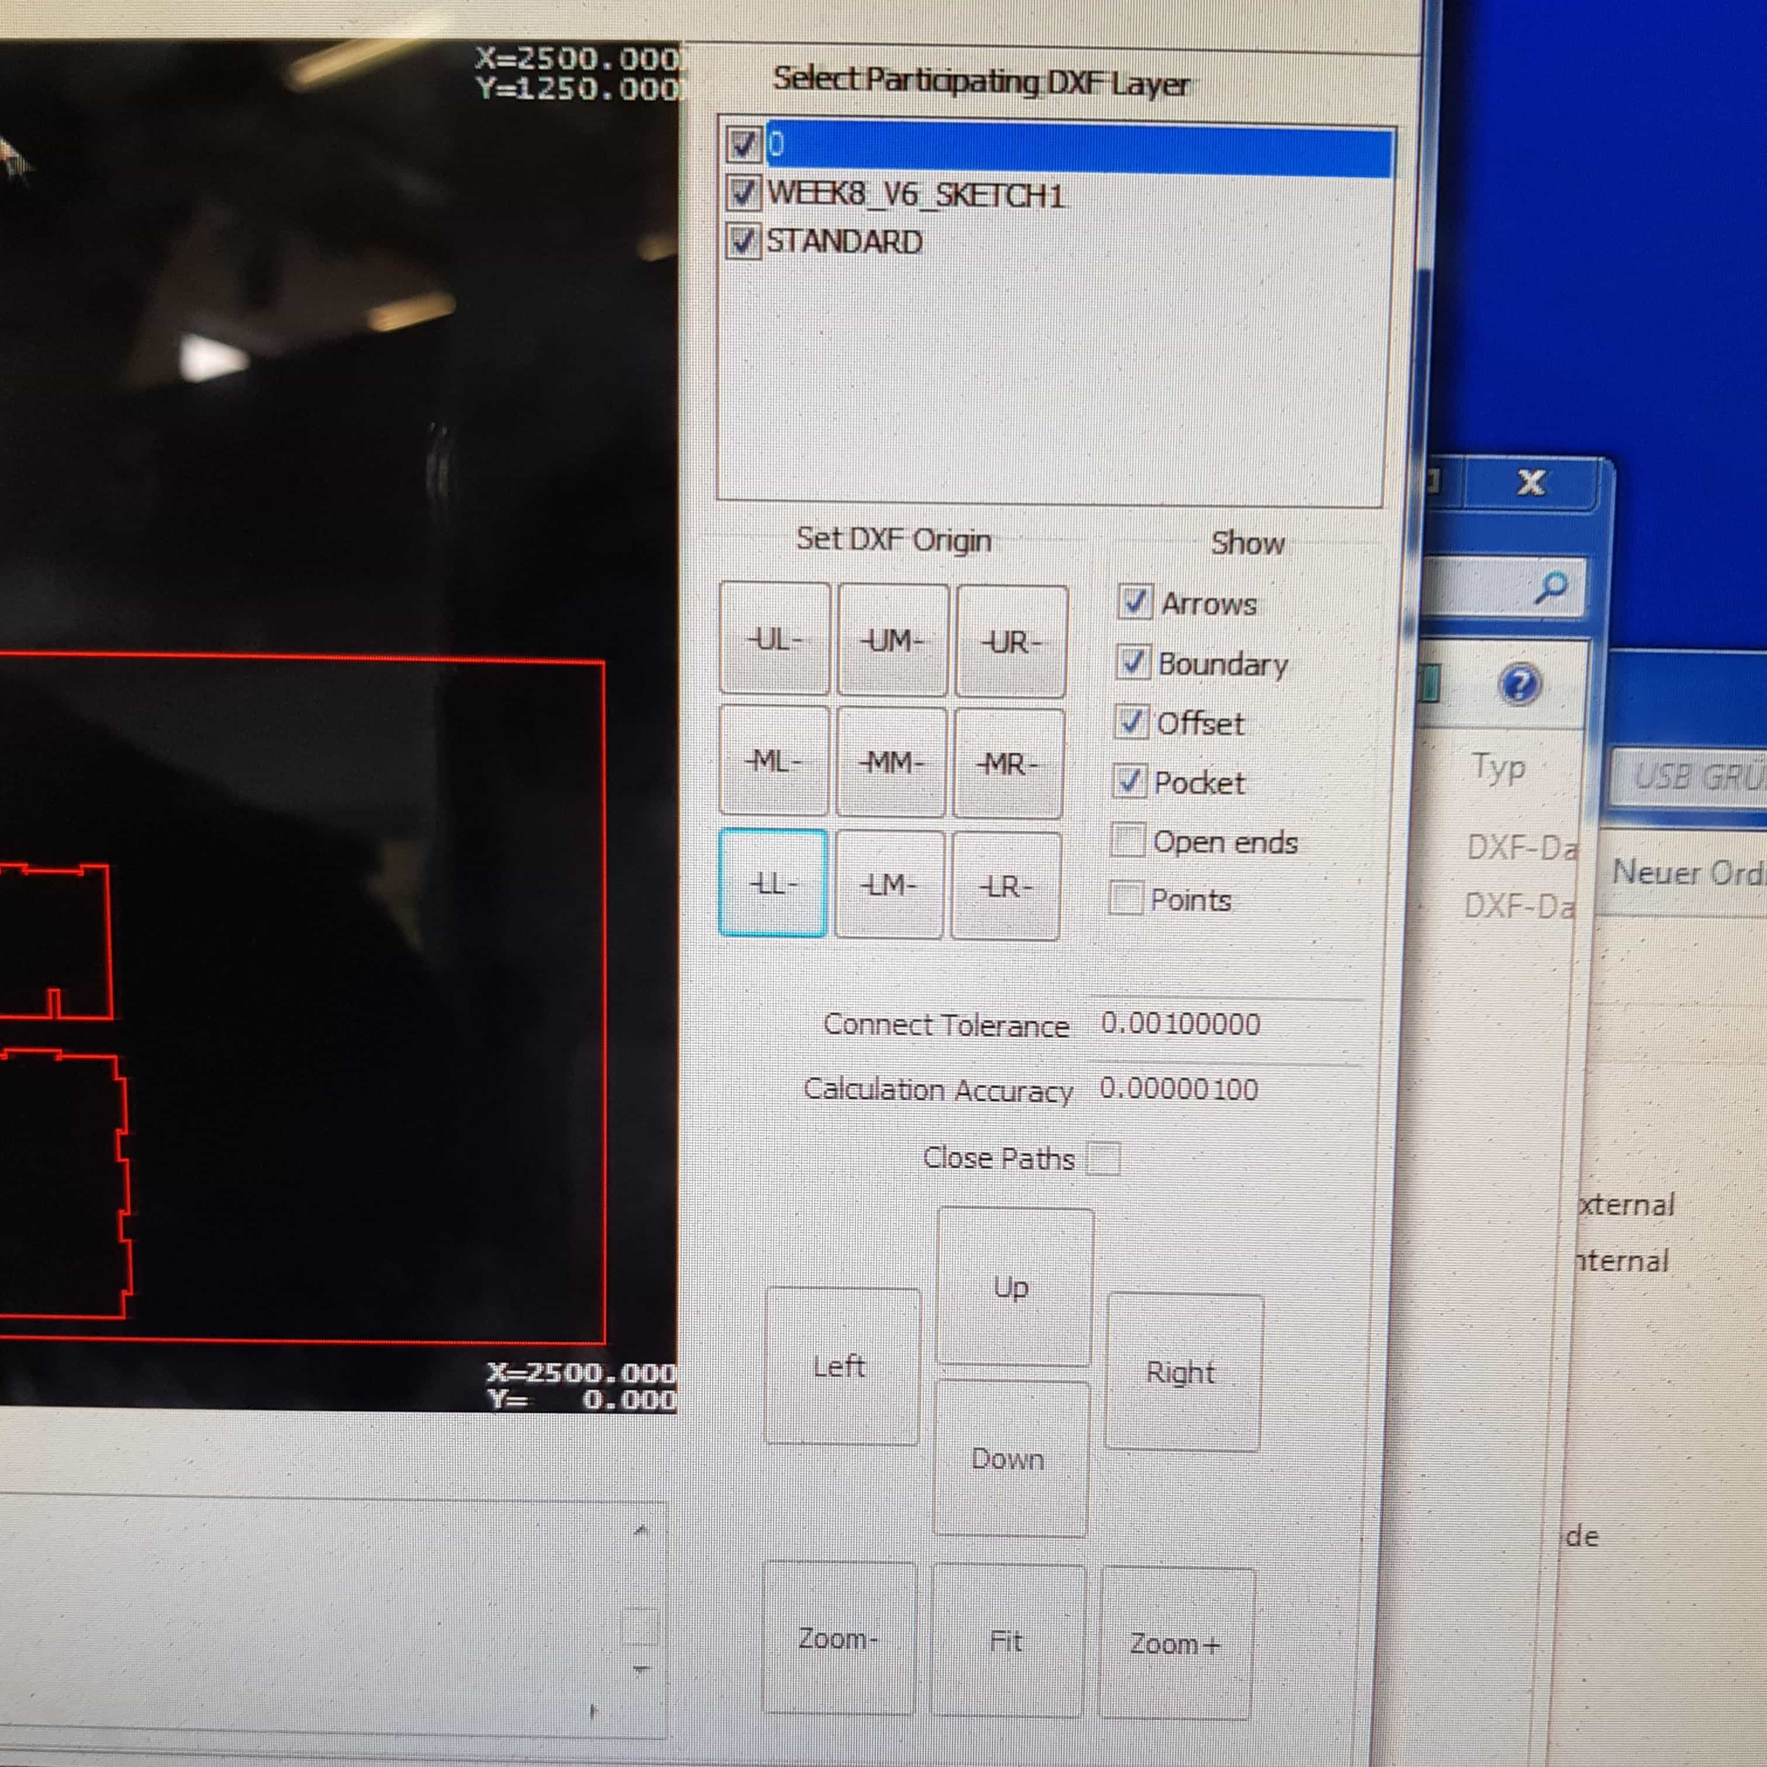Image resolution: width=1767 pixels, height=1767 pixels.
Task: Set DXF origin to lower right (LR)
Action: pyautogui.click(x=1005, y=886)
